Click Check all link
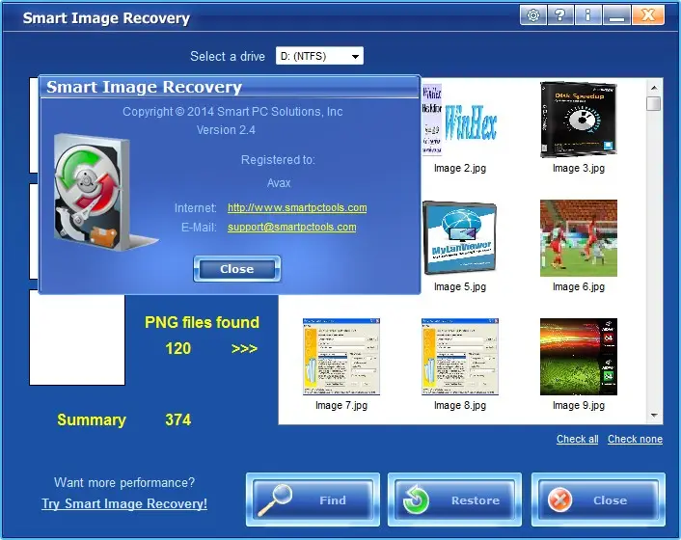The image size is (681, 540). click(577, 439)
